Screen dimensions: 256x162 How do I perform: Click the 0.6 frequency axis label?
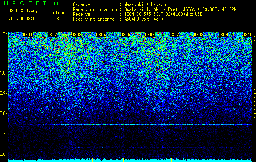pos(3,154)
